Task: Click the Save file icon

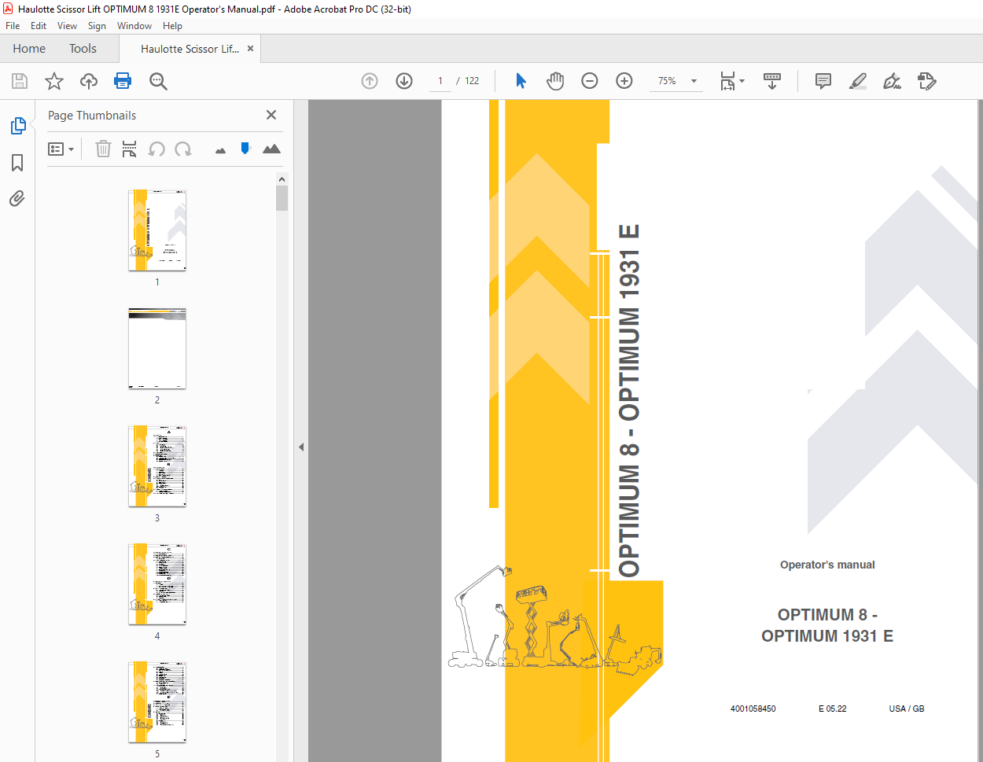Action: [20, 81]
